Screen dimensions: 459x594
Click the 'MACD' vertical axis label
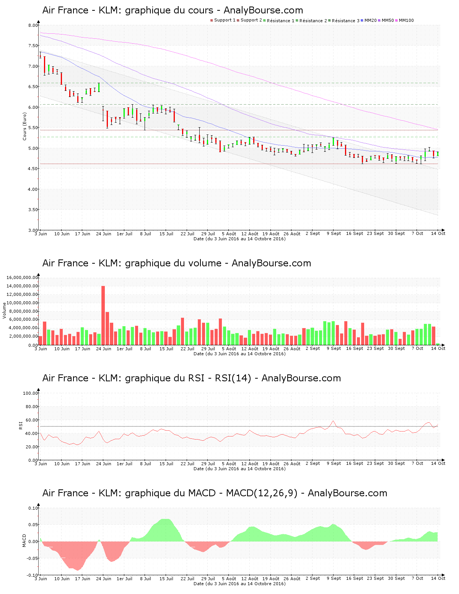coord(24,540)
